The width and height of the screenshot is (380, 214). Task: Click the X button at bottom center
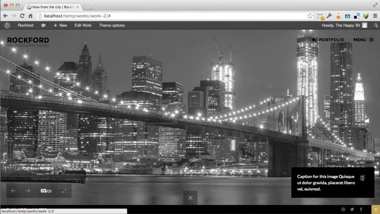click(x=190, y=198)
